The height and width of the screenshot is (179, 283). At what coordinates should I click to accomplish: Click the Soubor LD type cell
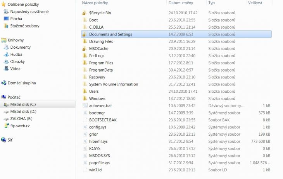point(217,170)
